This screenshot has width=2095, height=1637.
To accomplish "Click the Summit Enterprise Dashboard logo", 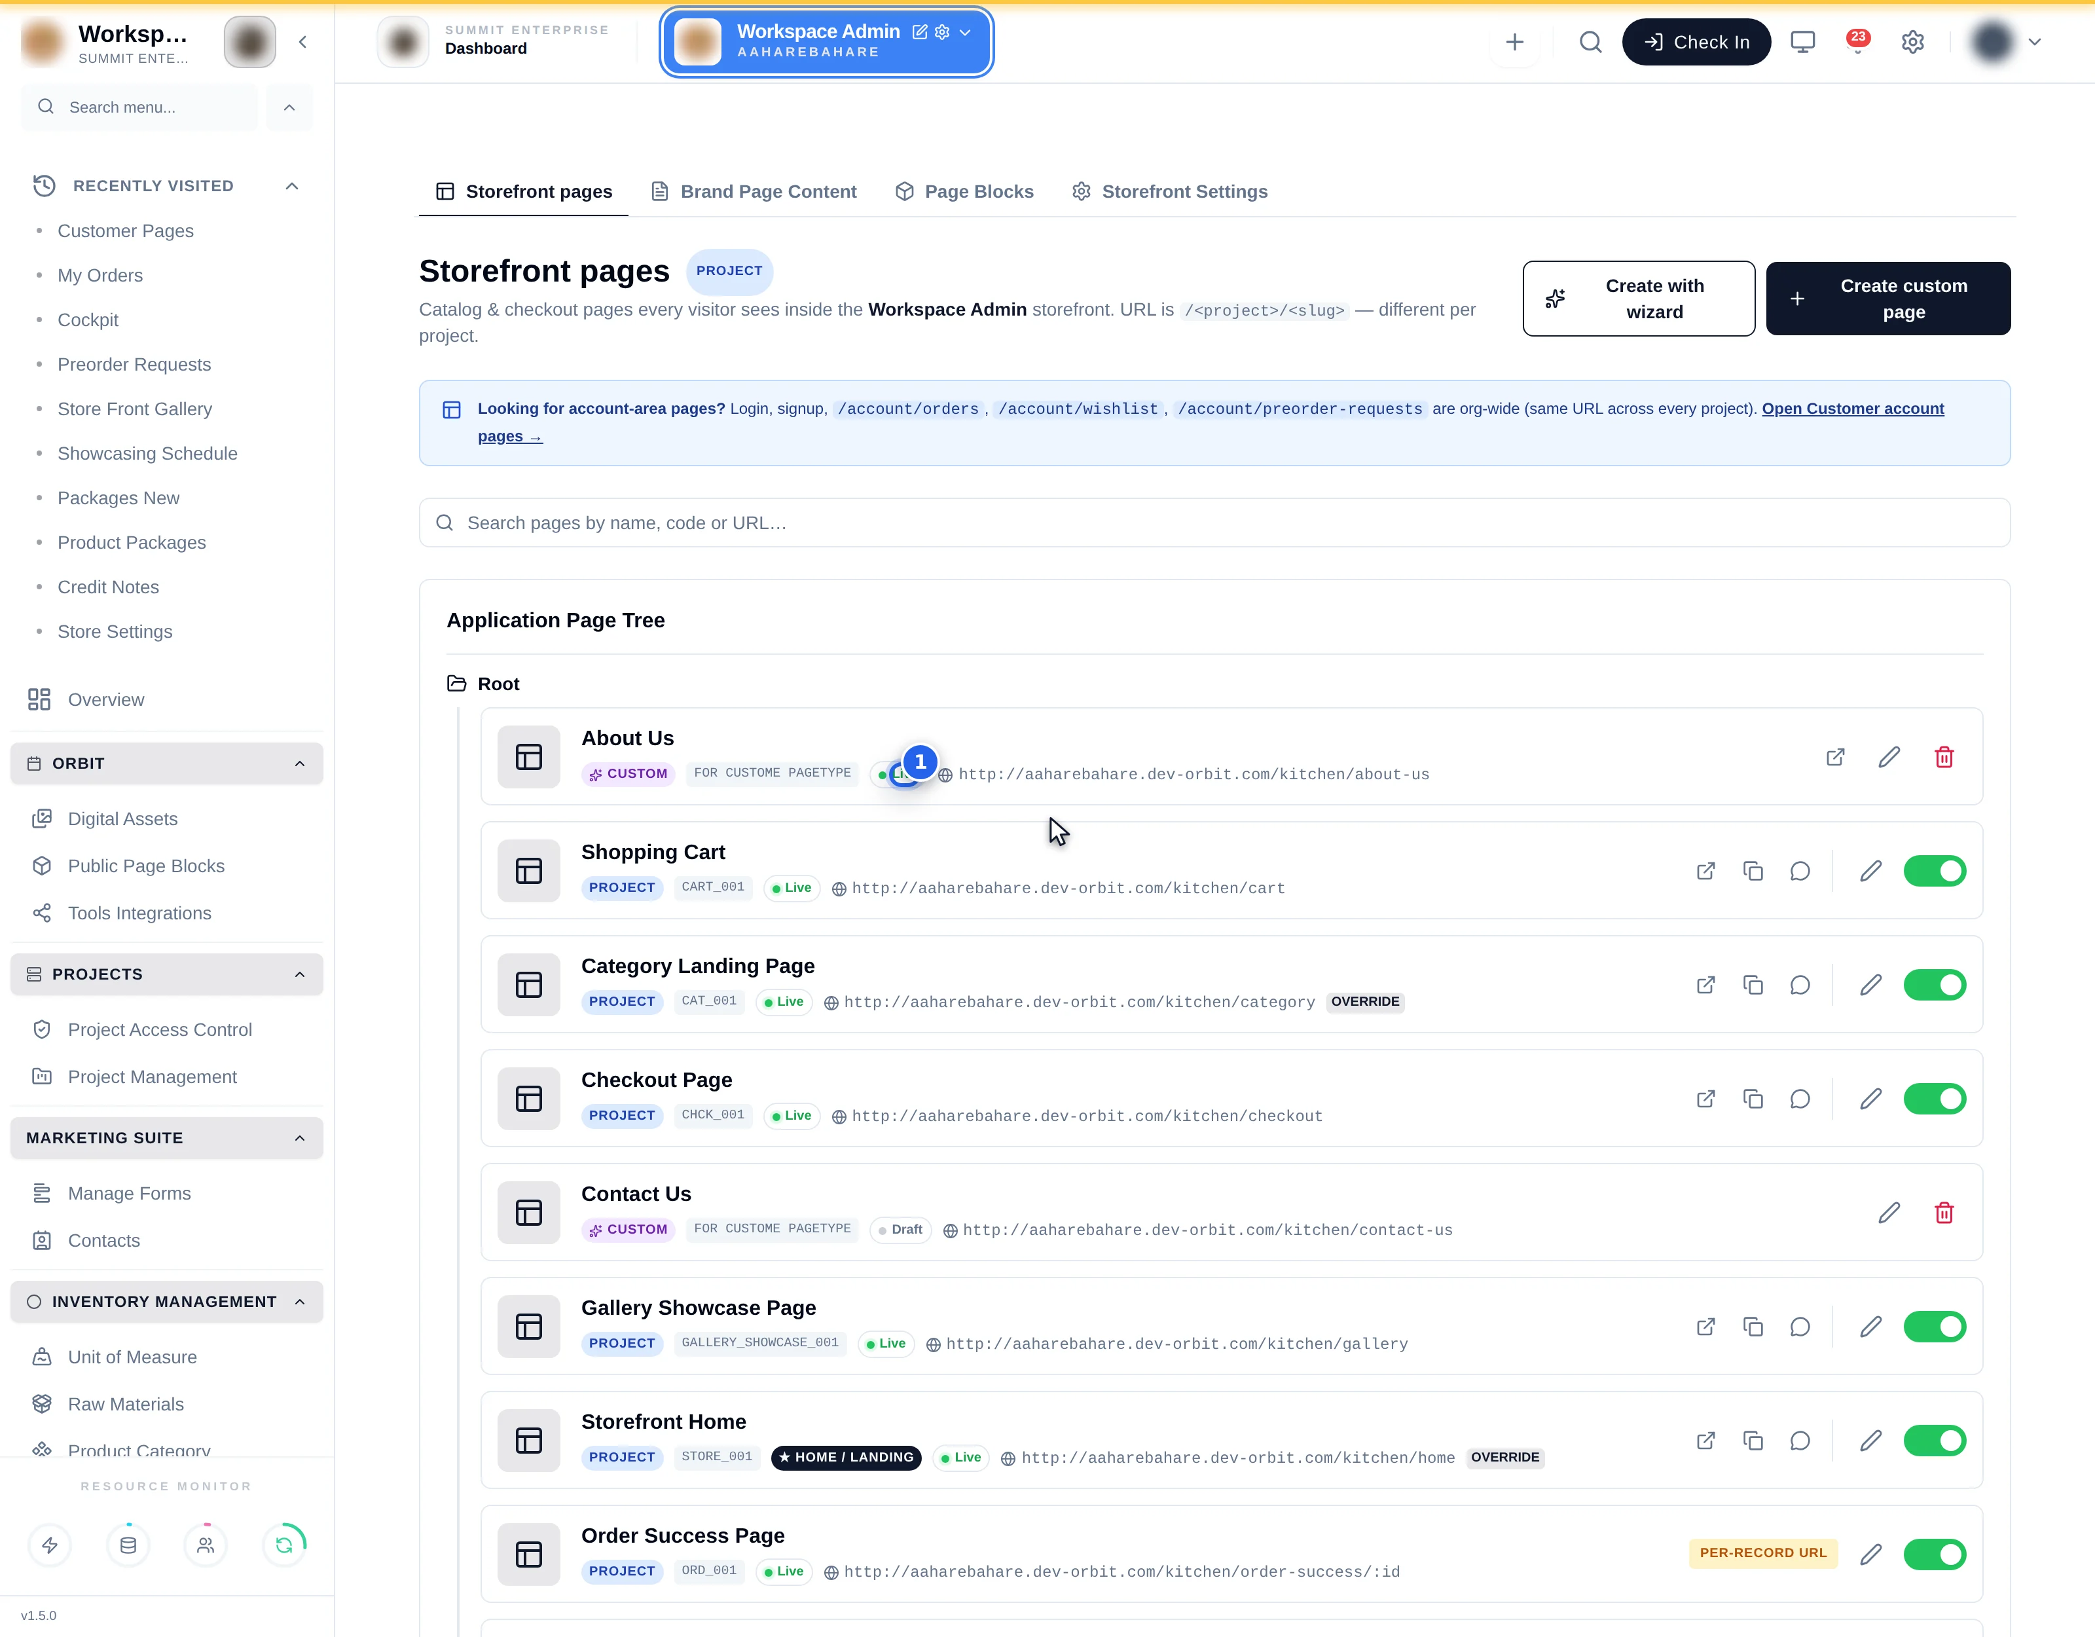I will coord(403,42).
